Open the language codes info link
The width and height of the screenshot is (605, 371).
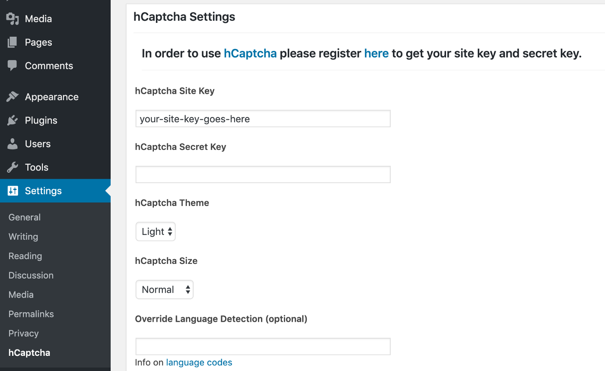pos(199,362)
